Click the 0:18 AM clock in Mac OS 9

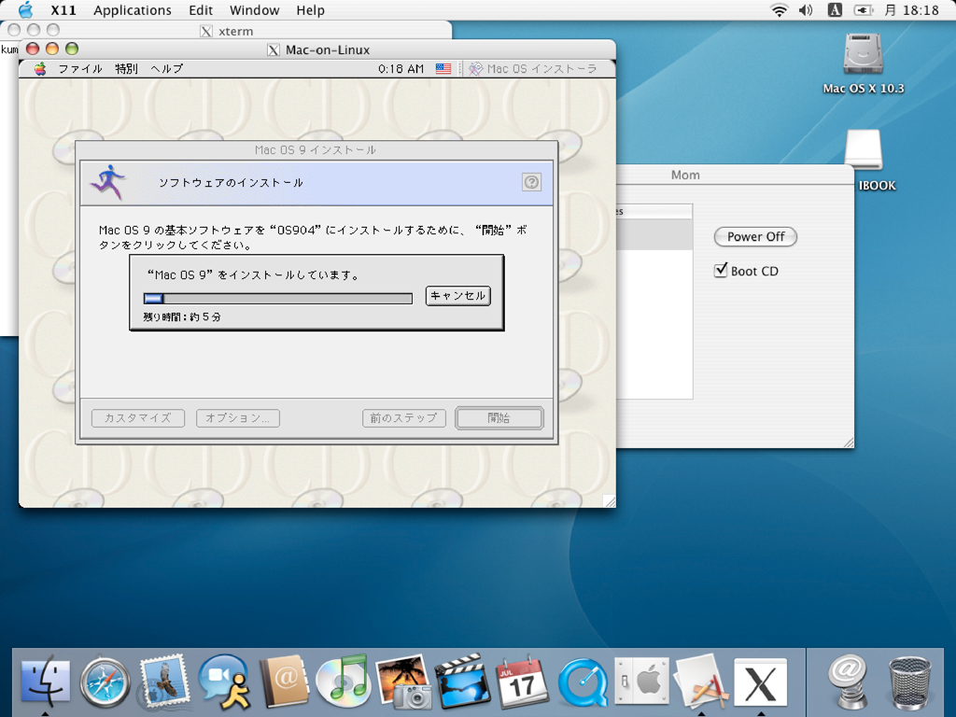click(x=401, y=68)
